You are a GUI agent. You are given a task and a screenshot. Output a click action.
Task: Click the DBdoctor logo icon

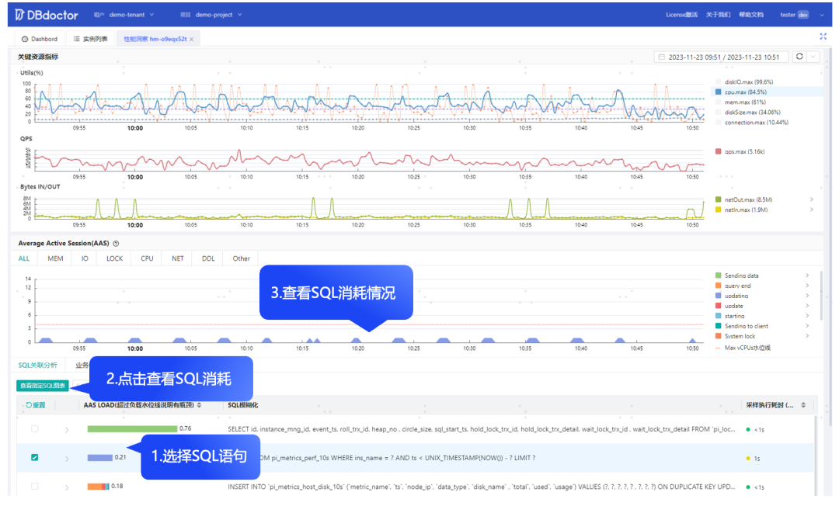pos(19,15)
